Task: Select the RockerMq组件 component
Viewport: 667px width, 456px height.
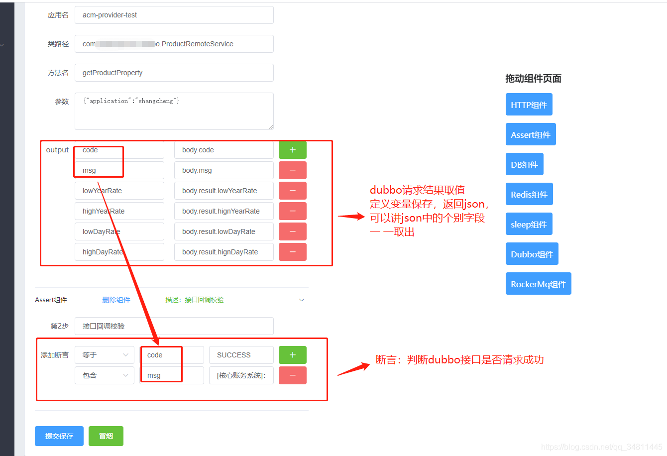Action: coord(538,284)
